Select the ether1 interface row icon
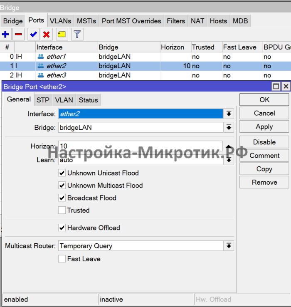 tap(41, 57)
